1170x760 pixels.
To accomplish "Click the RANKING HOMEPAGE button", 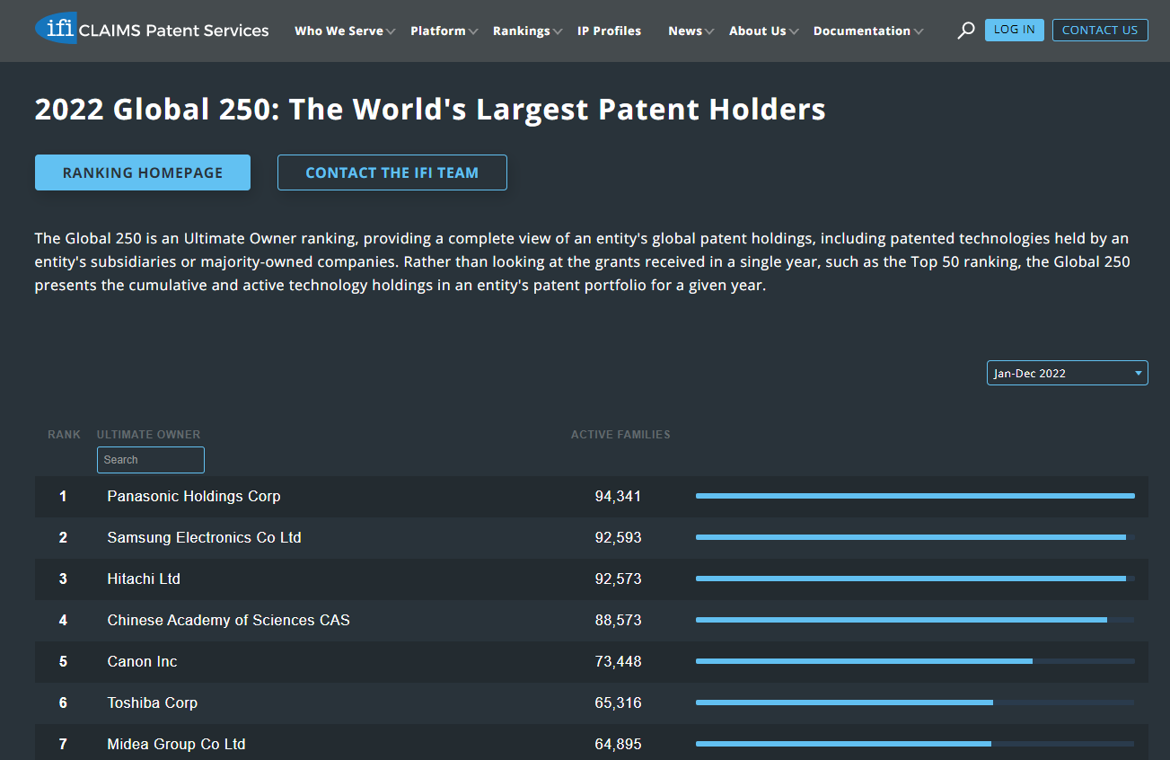I will [x=143, y=172].
